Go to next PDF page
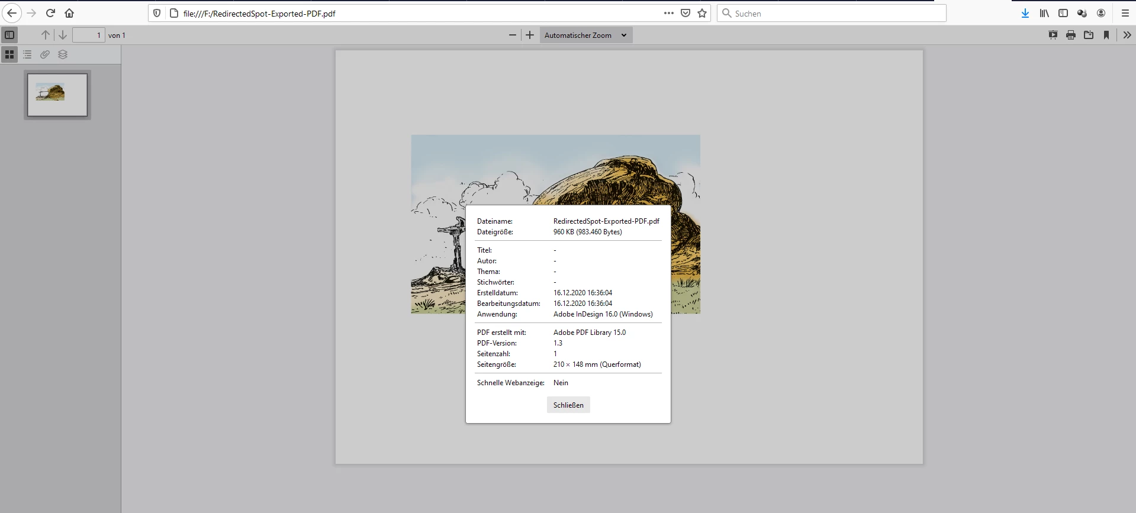Viewport: 1136px width, 513px height. tap(62, 35)
